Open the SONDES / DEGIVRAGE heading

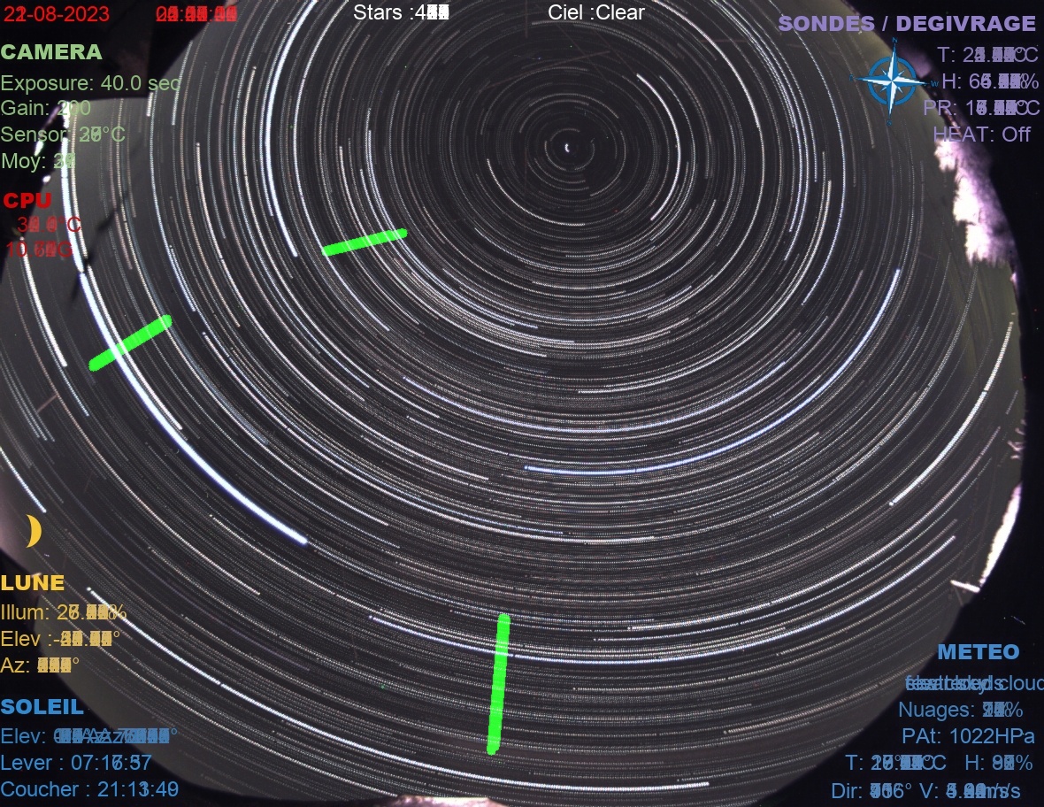pos(906,24)
